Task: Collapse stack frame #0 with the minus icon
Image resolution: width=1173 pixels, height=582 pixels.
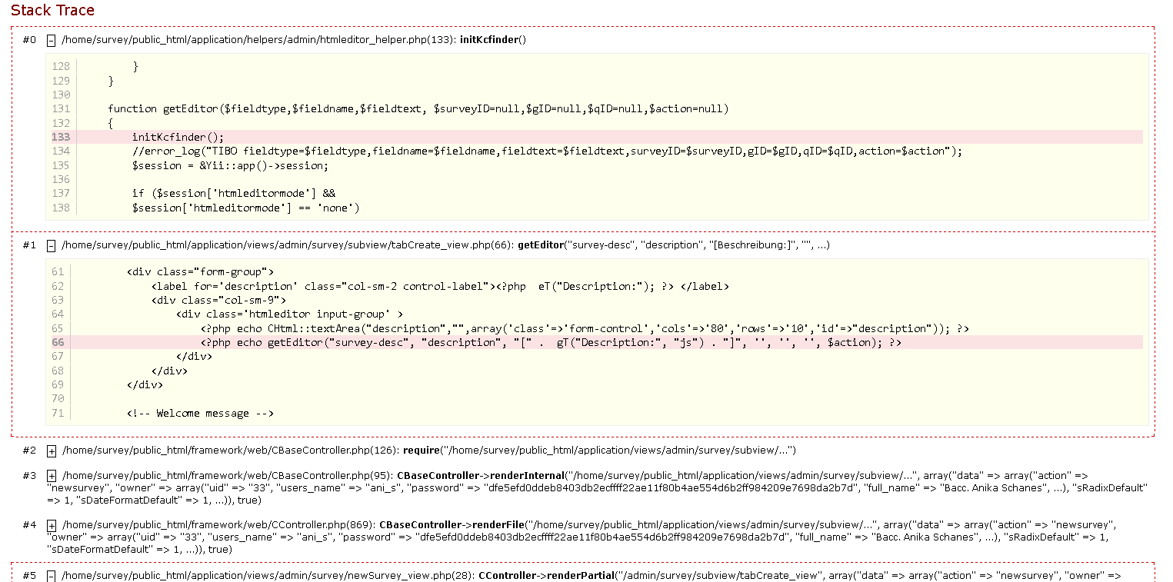Action: [51, 40]
